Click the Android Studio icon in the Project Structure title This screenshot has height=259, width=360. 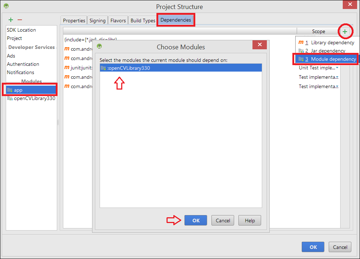pos(6,6)
